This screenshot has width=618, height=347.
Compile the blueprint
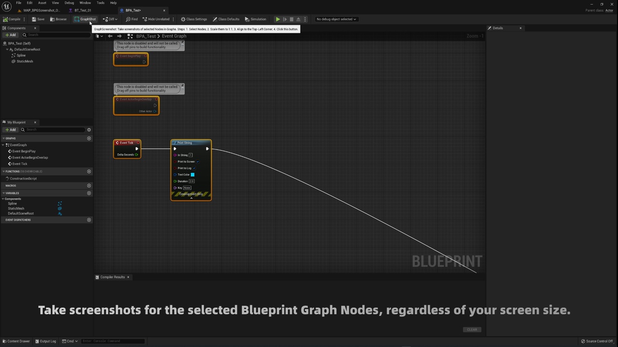(x=12, y=19)
